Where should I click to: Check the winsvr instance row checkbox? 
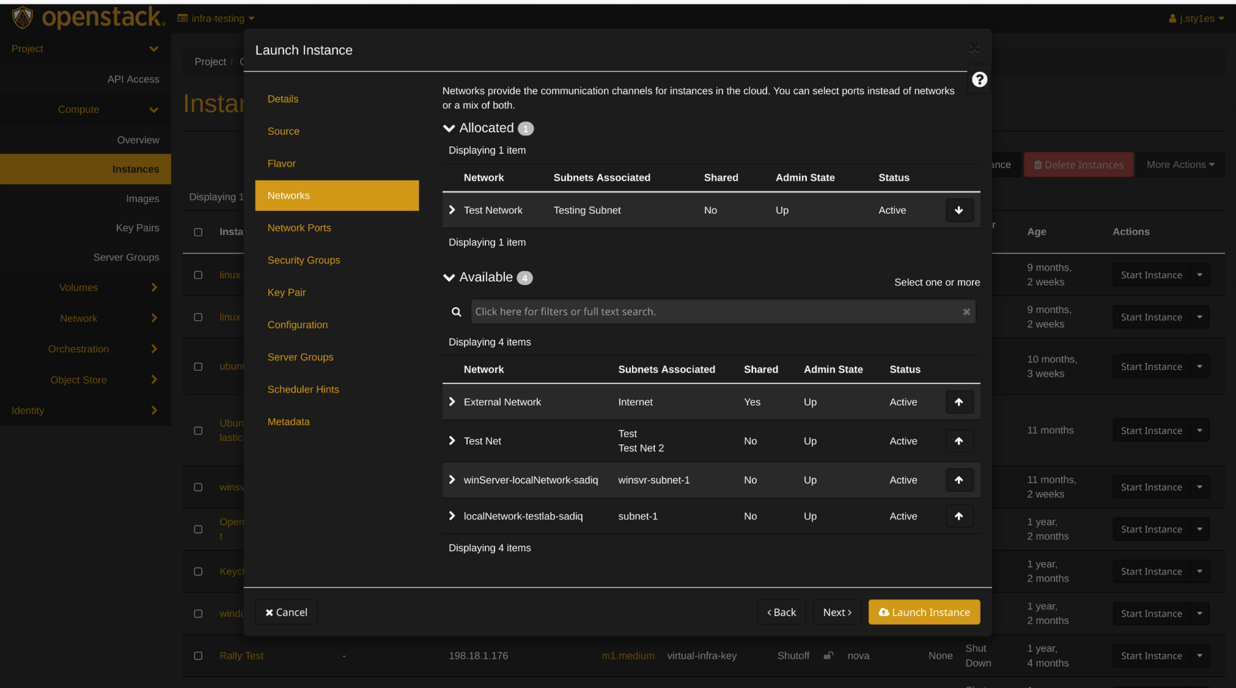(198, 487)
